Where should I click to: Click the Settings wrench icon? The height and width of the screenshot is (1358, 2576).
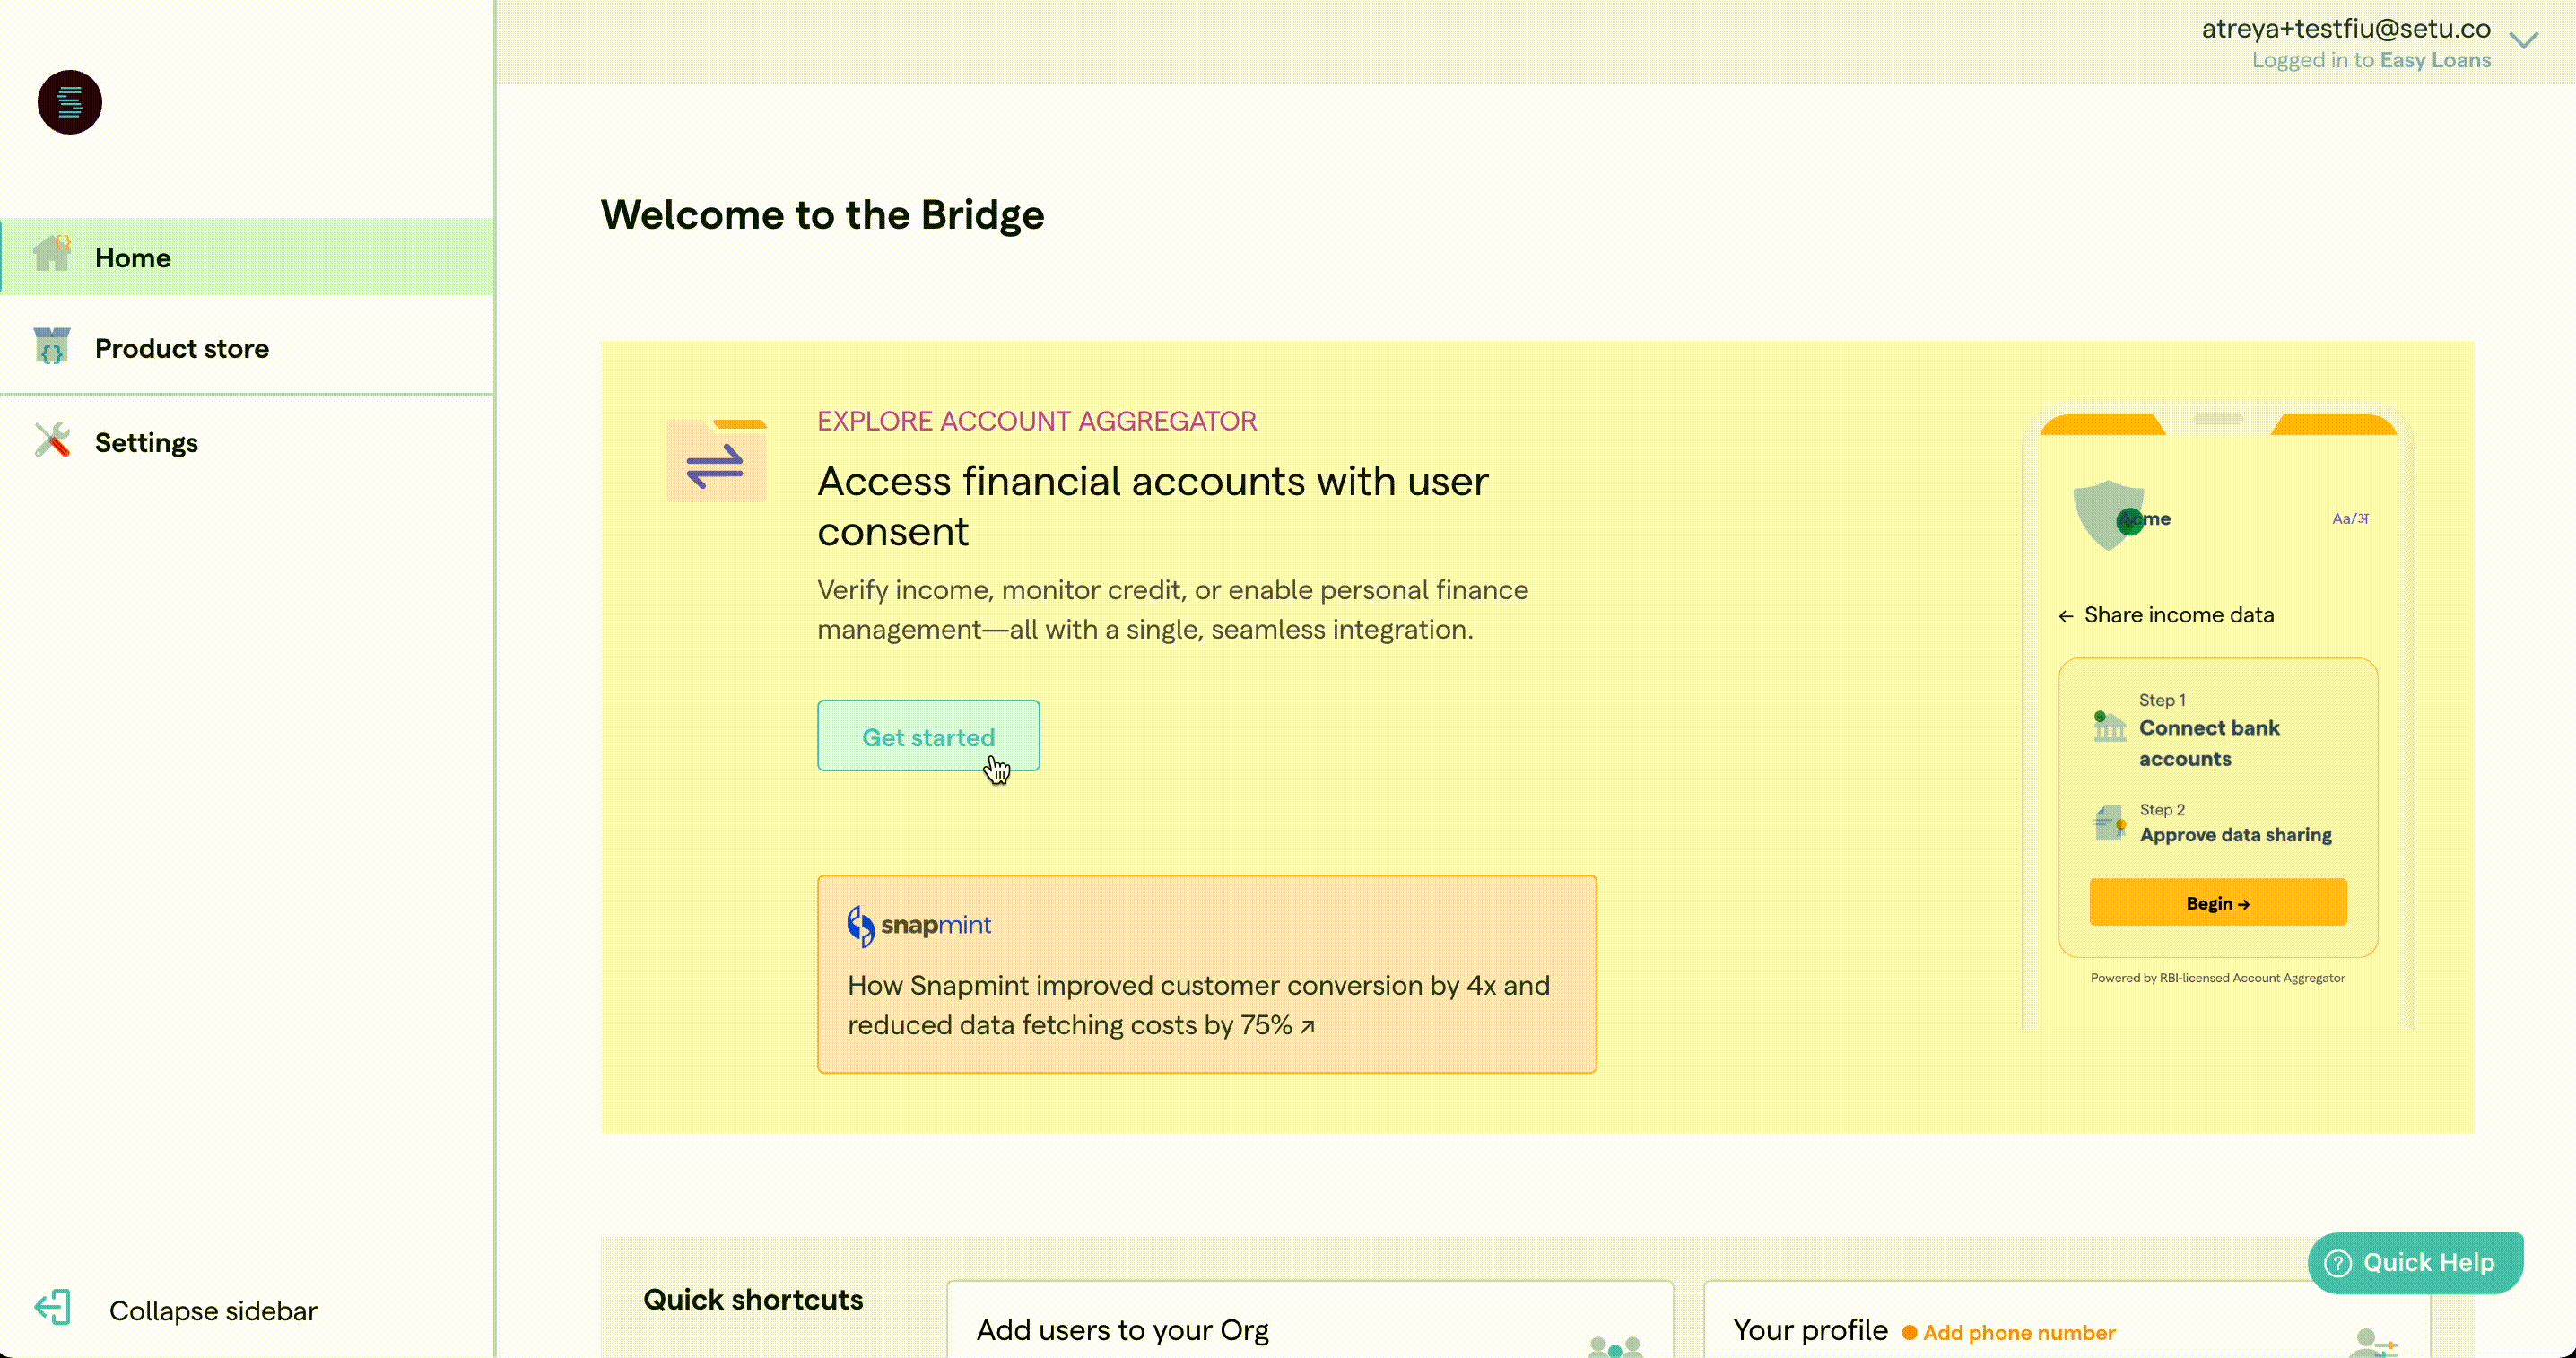(52, 440)
